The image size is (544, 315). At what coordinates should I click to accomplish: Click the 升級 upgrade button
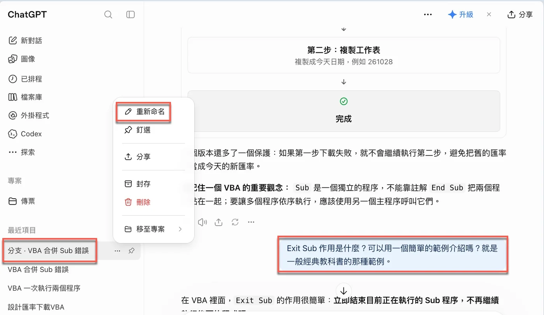pyautogui.click(x=460, y=14)
